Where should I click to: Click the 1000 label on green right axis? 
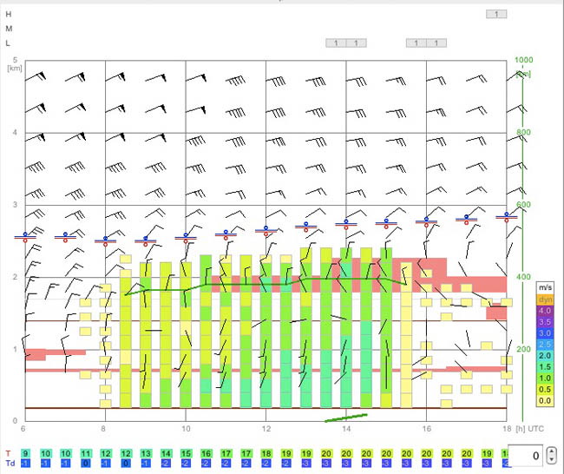click(523, 60)
